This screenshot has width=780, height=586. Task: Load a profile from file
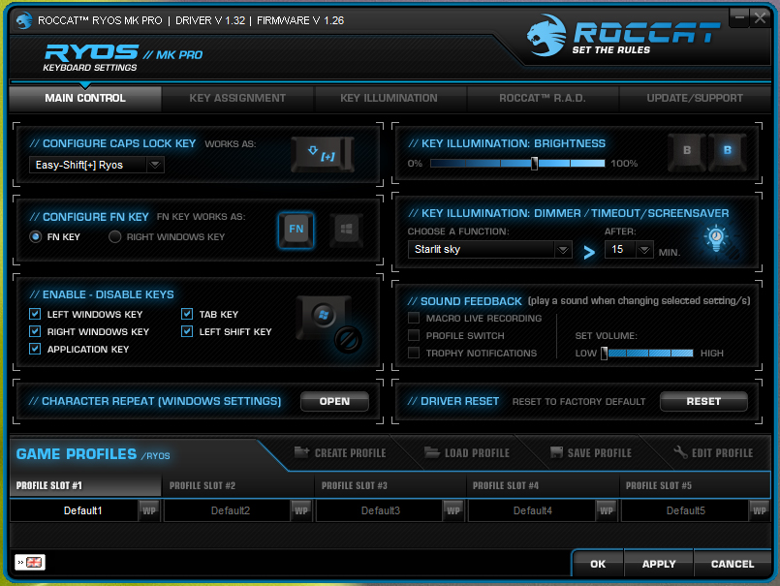[467, 452]
